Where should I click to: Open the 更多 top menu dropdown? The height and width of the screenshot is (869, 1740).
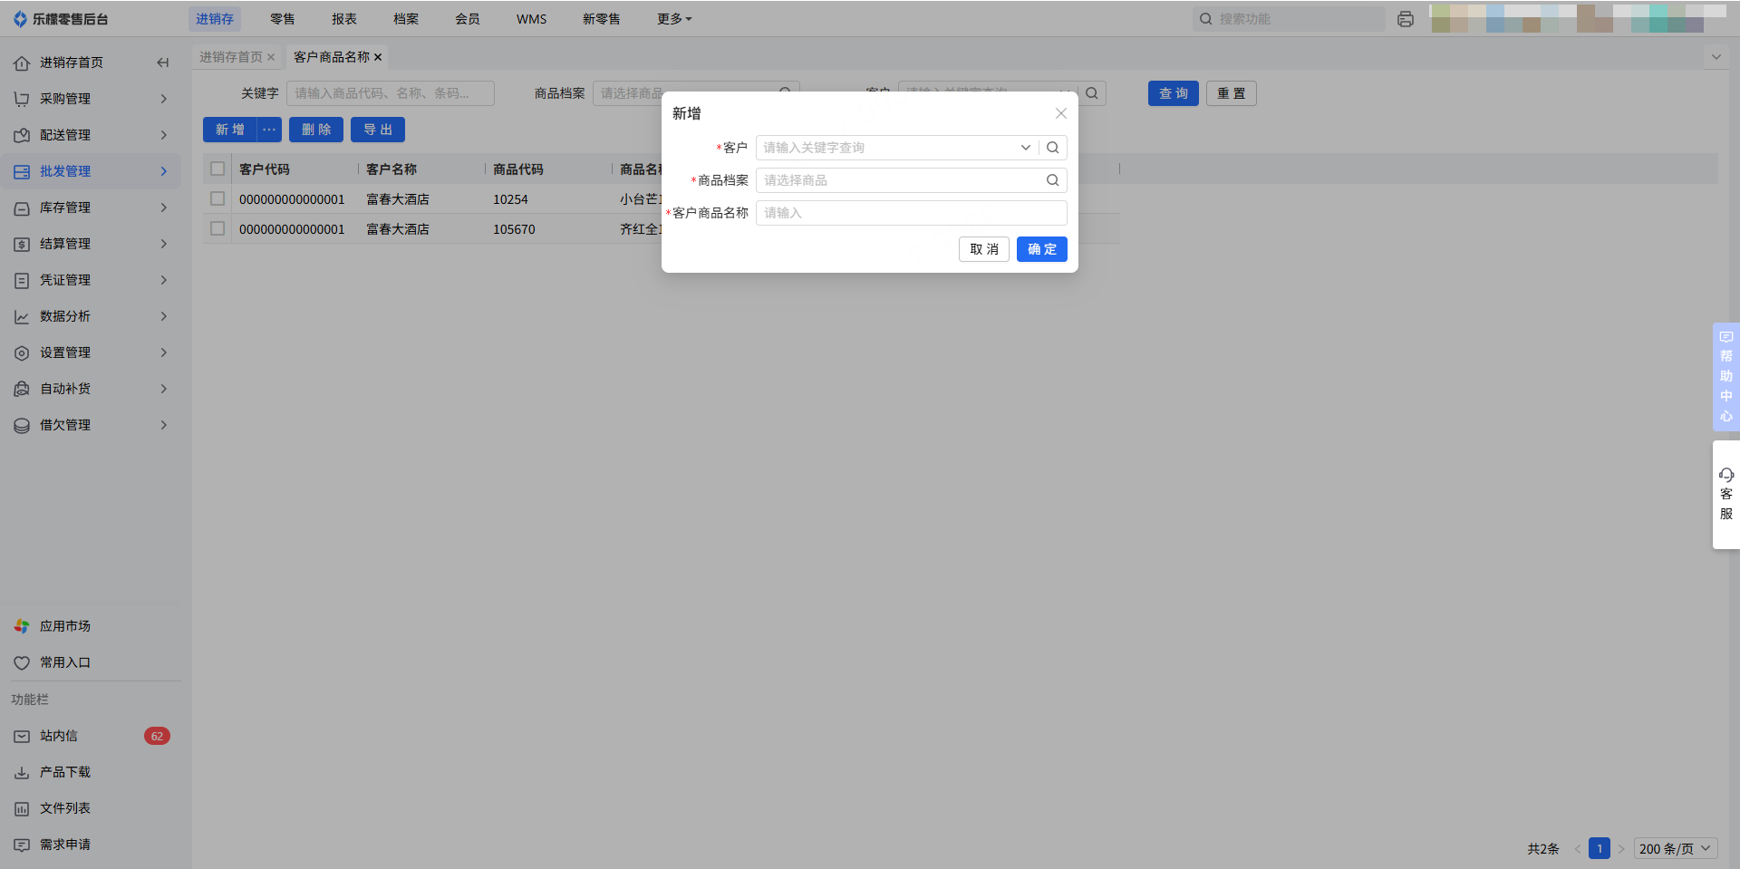click(674, 19)
